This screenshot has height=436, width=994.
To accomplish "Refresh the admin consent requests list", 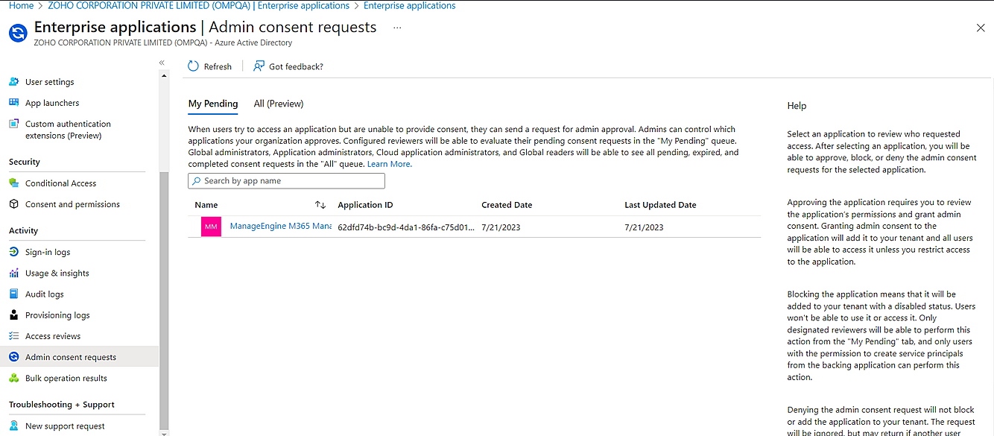I will pyautogui.click(x=211, y=66).
